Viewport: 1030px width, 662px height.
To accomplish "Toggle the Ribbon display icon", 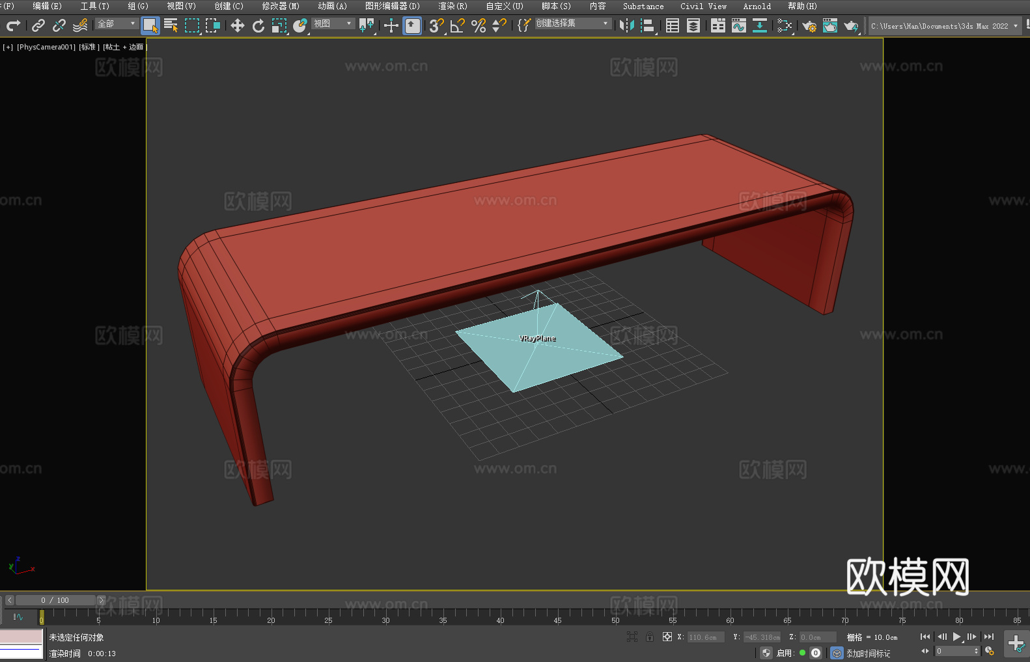I will (x=718, y=25).
